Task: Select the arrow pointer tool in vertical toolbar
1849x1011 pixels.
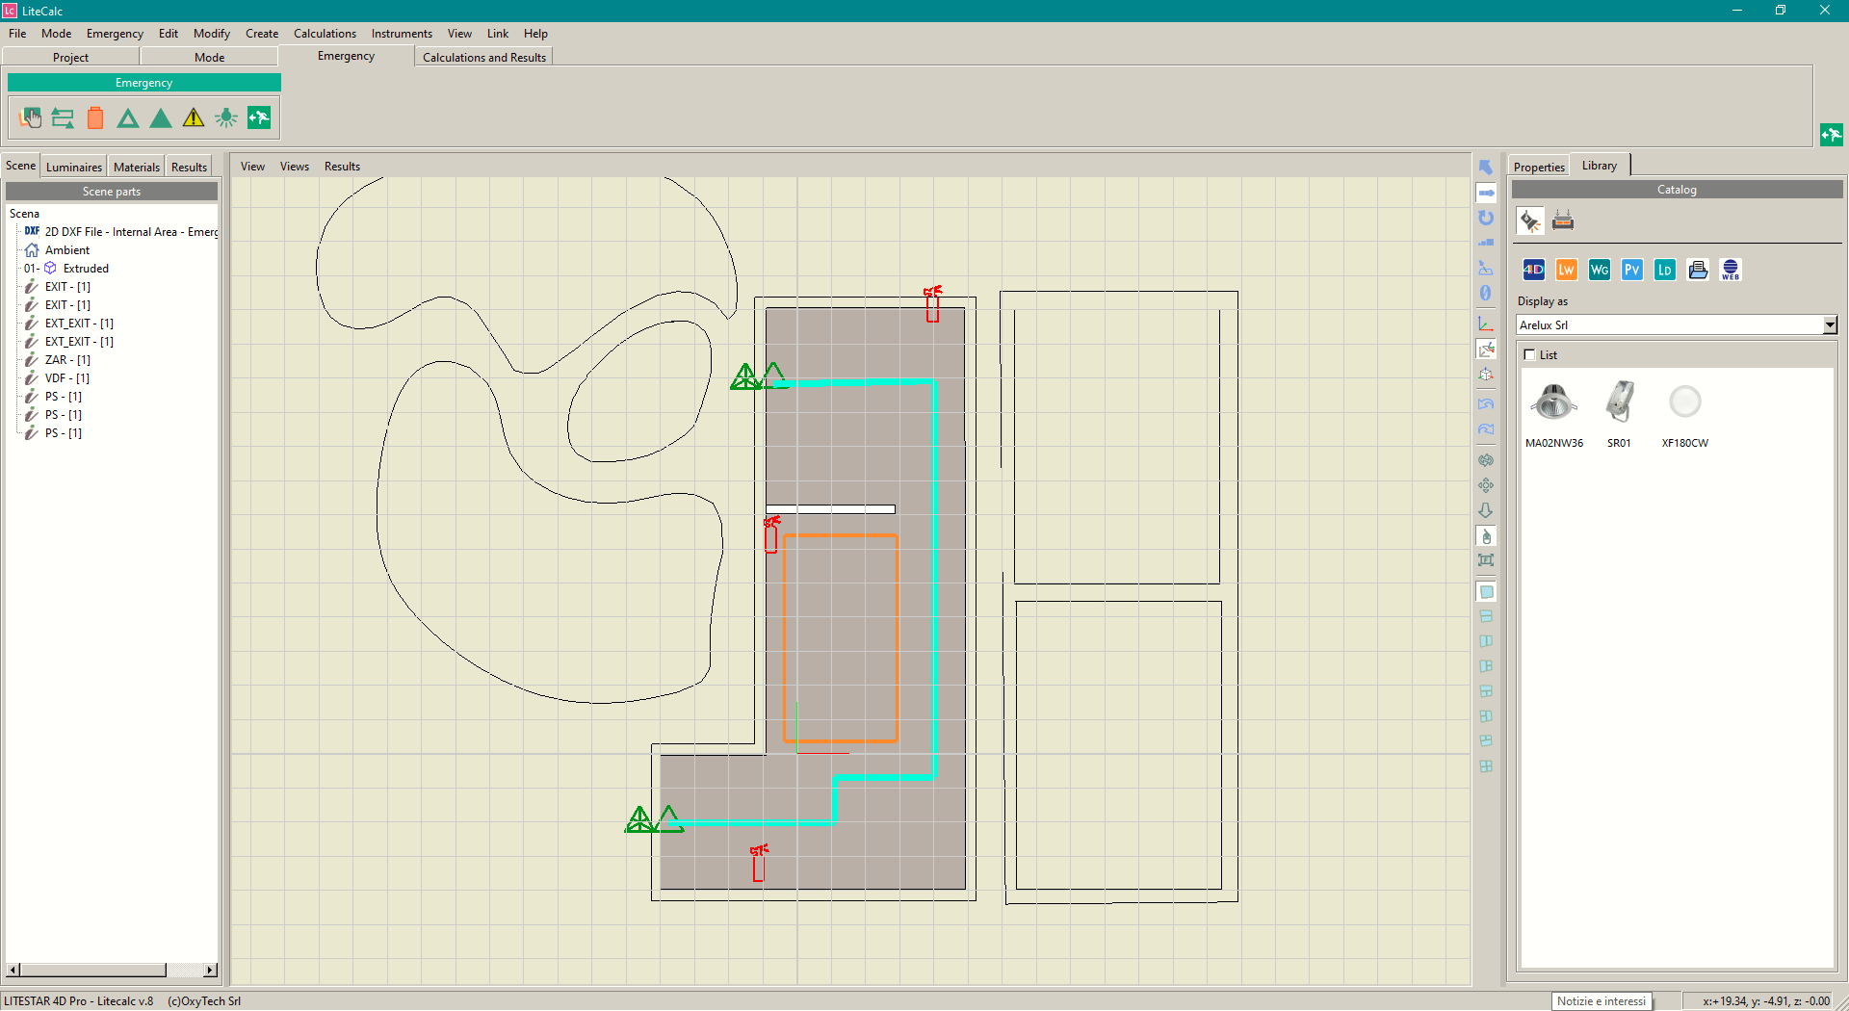Action: pyautogui.click(x=1486, y=168)
